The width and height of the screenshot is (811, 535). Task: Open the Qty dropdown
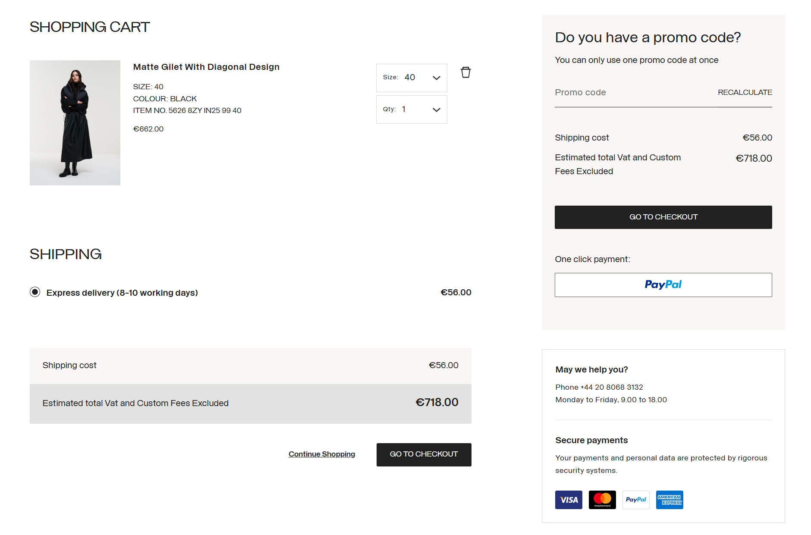point(411,110)
